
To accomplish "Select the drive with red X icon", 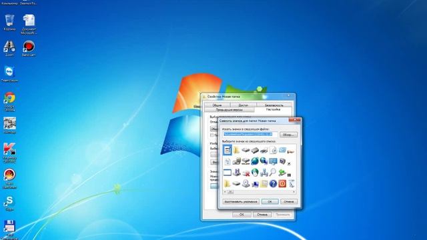I will pyautogui.click(x=246, y=173).
